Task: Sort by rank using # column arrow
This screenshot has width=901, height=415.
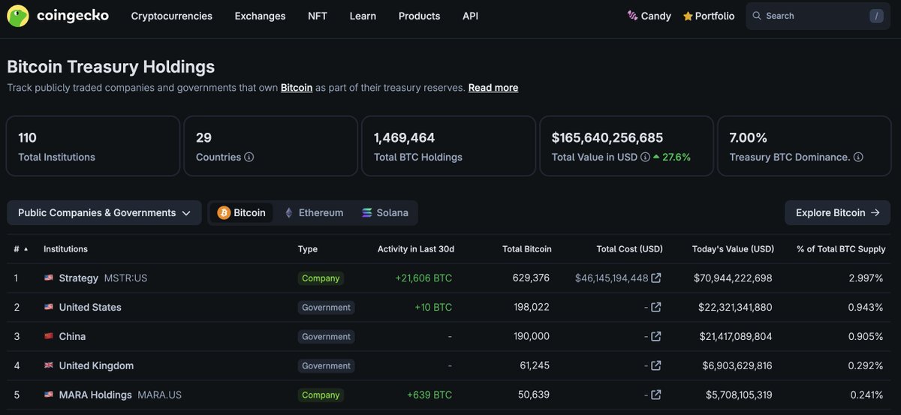Action: (x=26, y=249)
